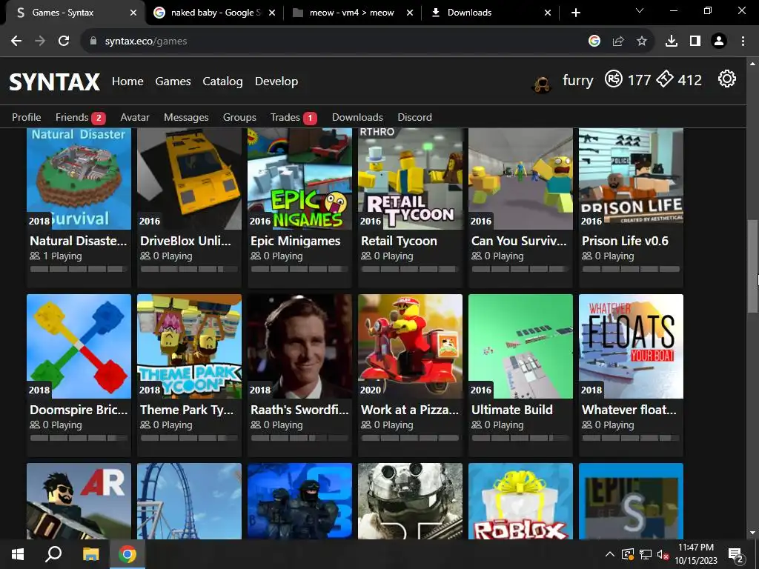Open a new browser tab
This screenshot has height=569, width=759.
coord(575,13)
